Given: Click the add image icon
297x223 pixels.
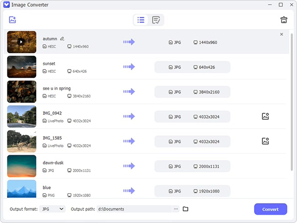Looking at the screenshot, I should 12,20.
